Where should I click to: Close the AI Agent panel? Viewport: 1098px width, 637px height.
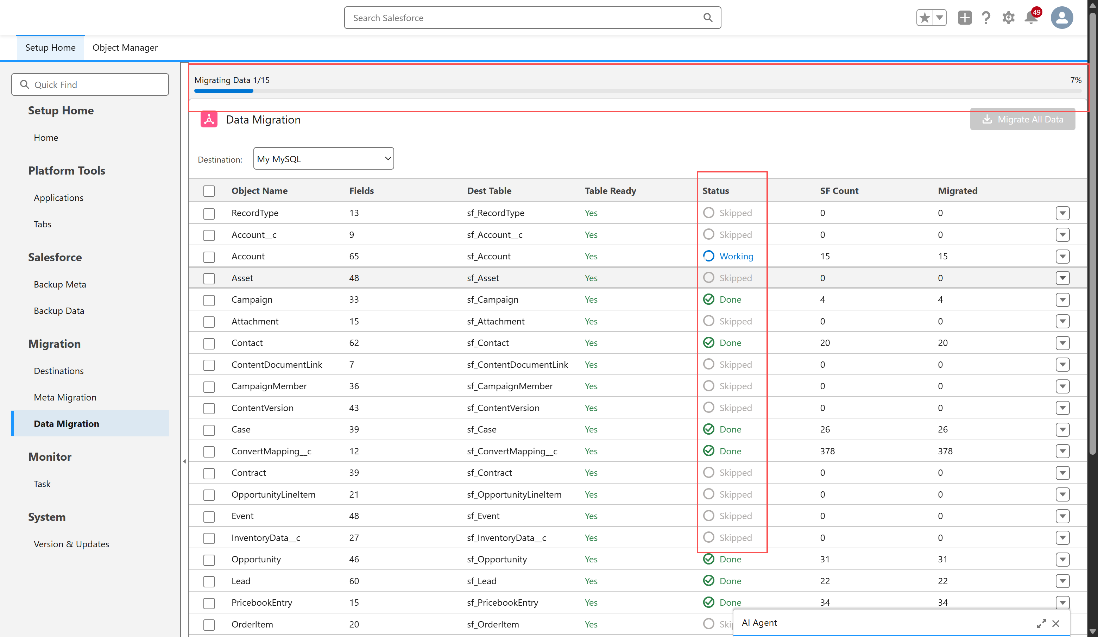pos(1056,624)
